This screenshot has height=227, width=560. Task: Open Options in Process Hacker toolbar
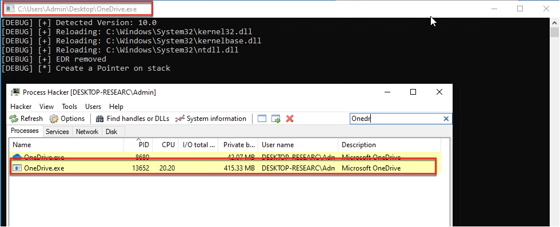coord(67,119)
